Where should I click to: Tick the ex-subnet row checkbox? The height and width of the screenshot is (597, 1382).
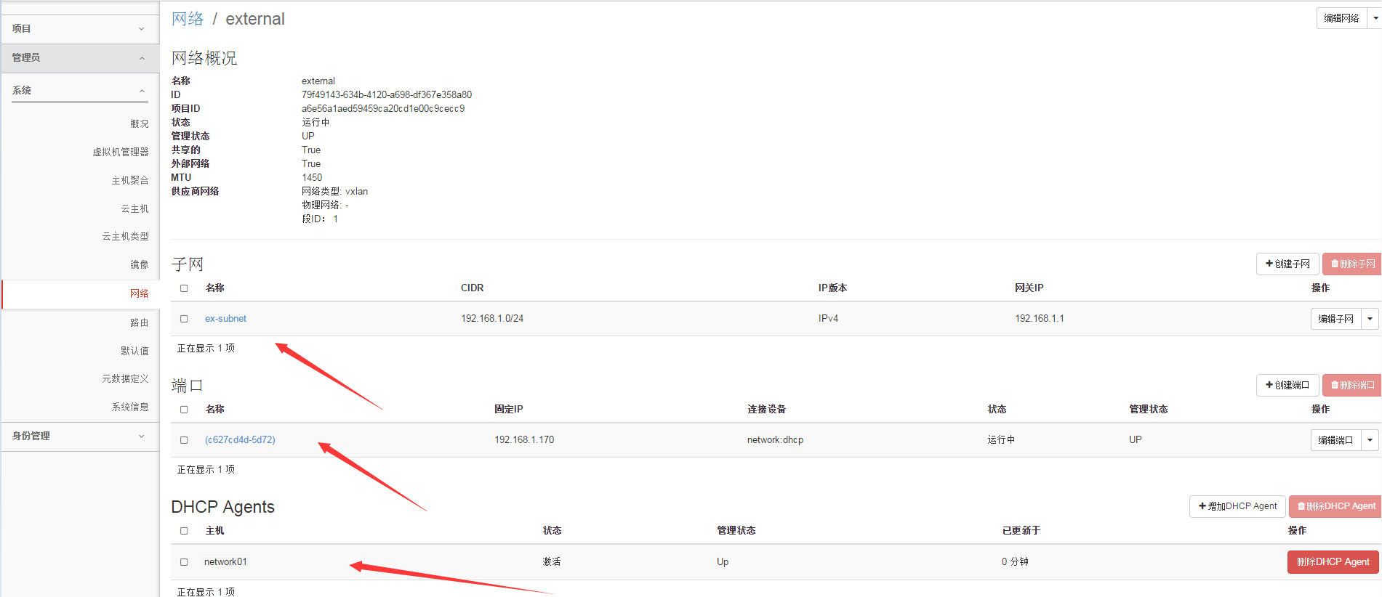[184, 319]
